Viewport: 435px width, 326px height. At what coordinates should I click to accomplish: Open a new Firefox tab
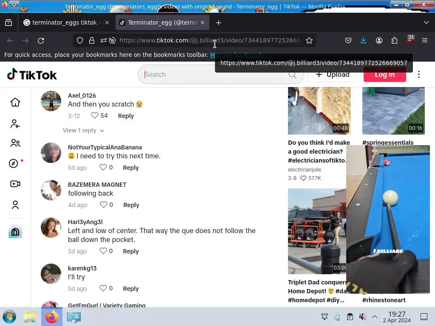(219, 23)
